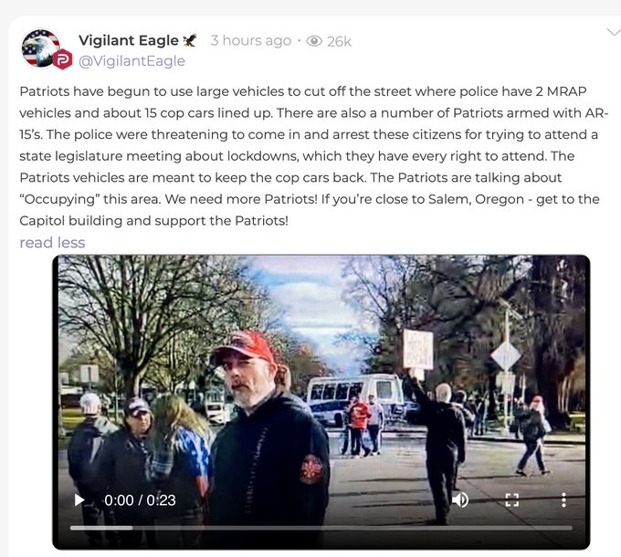Click the white bus in the video frame
Viewport: 621px width, 557px height.
(x=355, y=398)
